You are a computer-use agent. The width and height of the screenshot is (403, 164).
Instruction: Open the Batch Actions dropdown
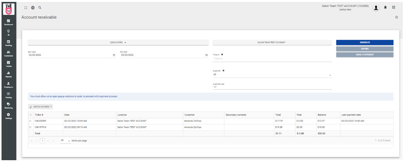pyautogui.click(x=41, y=106)
